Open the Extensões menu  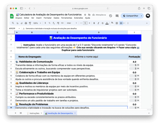(79, 18)
